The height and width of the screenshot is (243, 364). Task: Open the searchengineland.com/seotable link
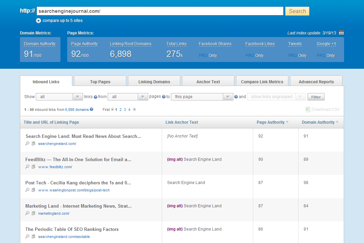tap(64, 237)
